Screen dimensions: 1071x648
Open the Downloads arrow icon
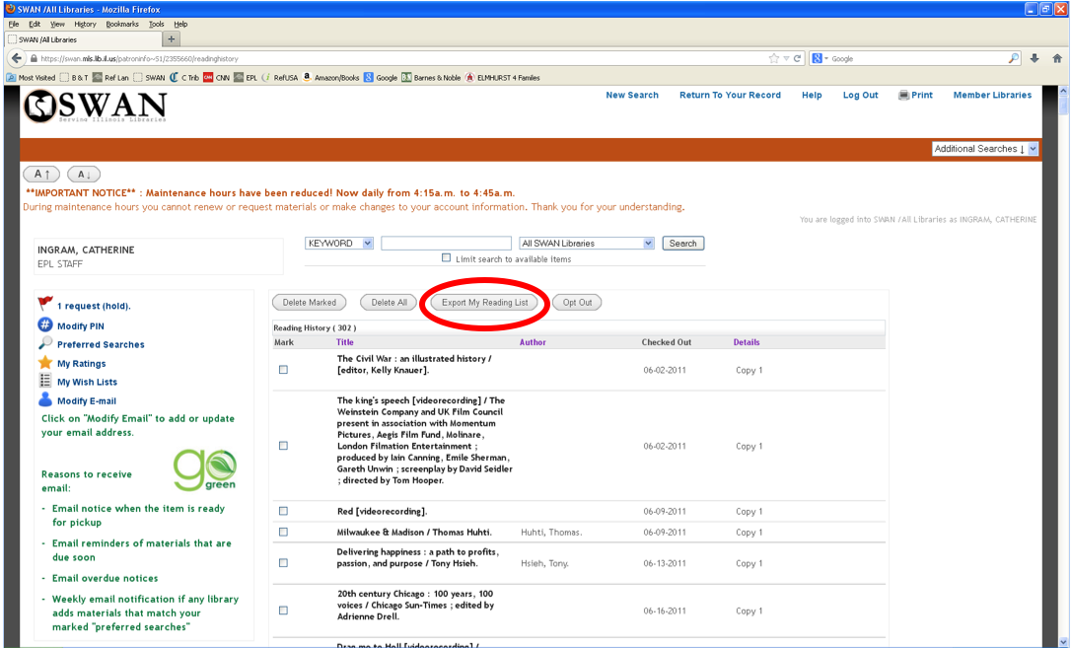(x=1035, y=59)
